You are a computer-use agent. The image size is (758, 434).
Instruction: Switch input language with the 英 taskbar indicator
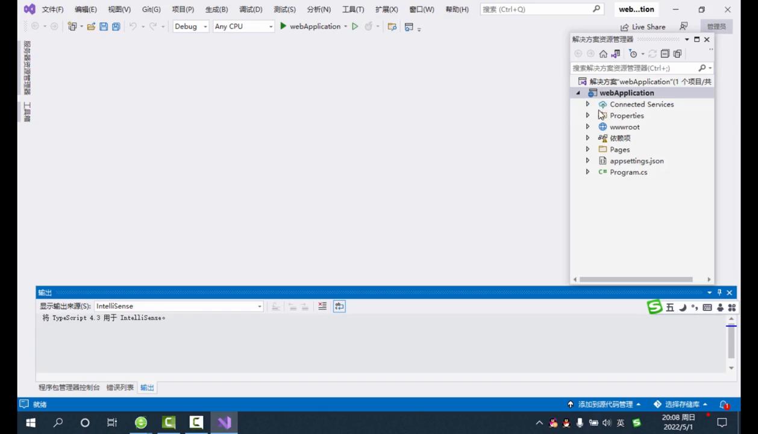pyautogui.click(x=622, y=423)
